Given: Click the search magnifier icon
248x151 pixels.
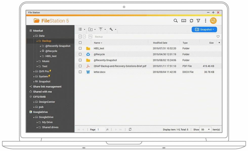Looking at the screenshot, I should point(175,21).
